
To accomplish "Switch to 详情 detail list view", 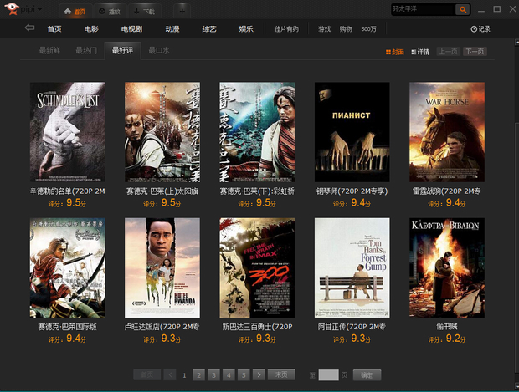I will pos(419,52).
